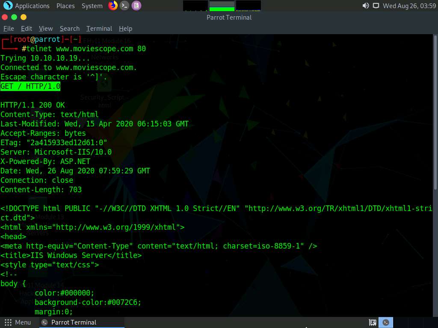438x328 pixels.
Task: Click the telnet www.moviescope.com 80 command
Action: 86,49
